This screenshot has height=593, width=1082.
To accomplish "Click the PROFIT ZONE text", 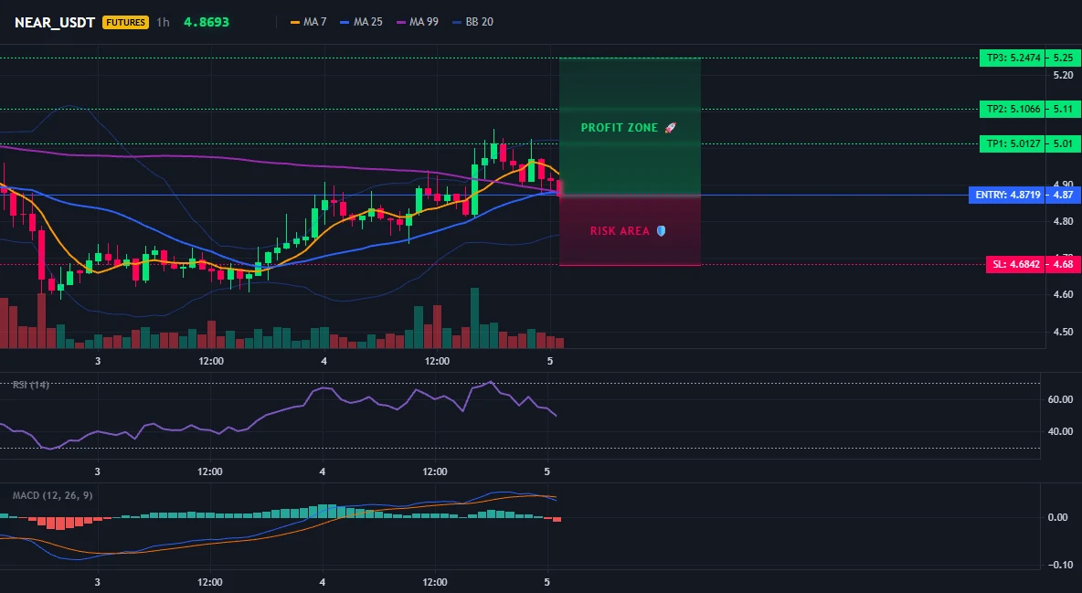I will (x=619, y=128).
